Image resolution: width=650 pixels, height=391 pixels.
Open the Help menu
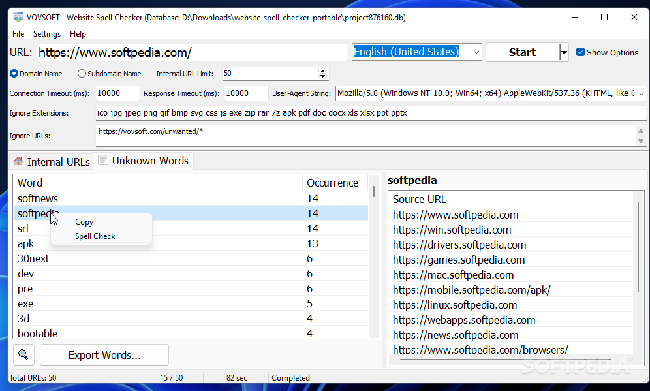pos(78,33)
